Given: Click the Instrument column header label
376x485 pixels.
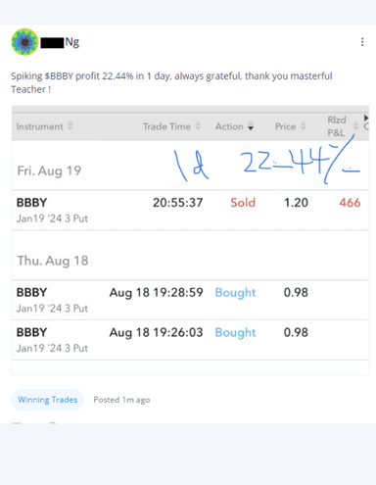Looking at the screenshot, I should [39, 126].
